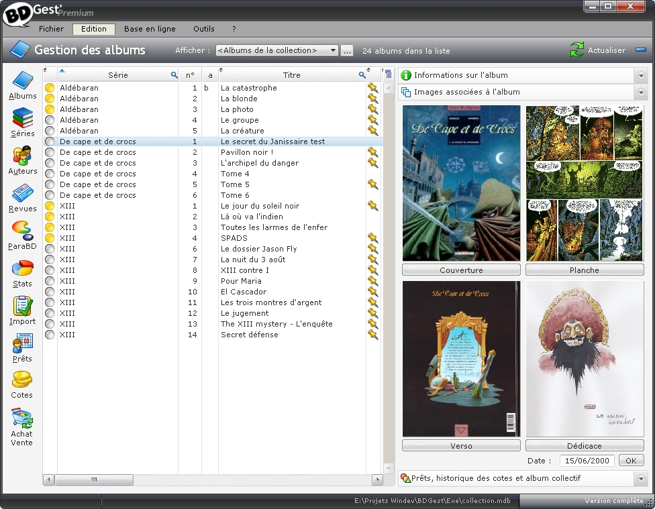This screenshot has width=655, height=509.
Task: Click the Dédicace button
Action: click(x=585, y=445)
